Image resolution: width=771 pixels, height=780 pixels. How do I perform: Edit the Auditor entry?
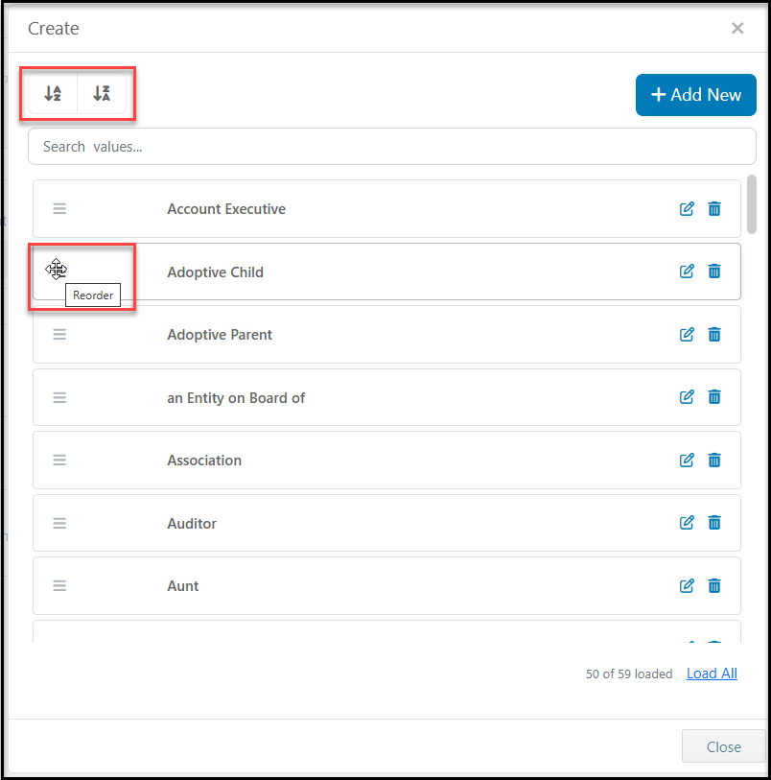point(687,523)
